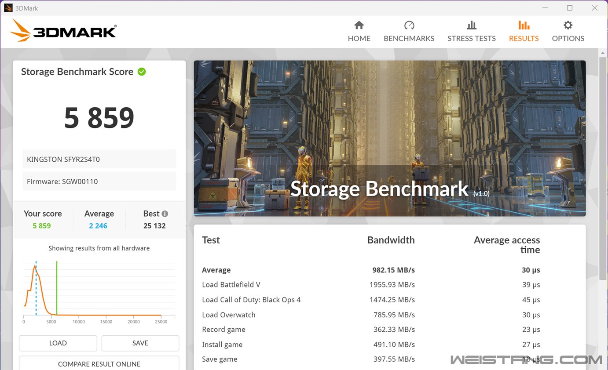Click the 397.55 MB/s bandwidth value
The image size is (608, 370).
coord(394,359)
